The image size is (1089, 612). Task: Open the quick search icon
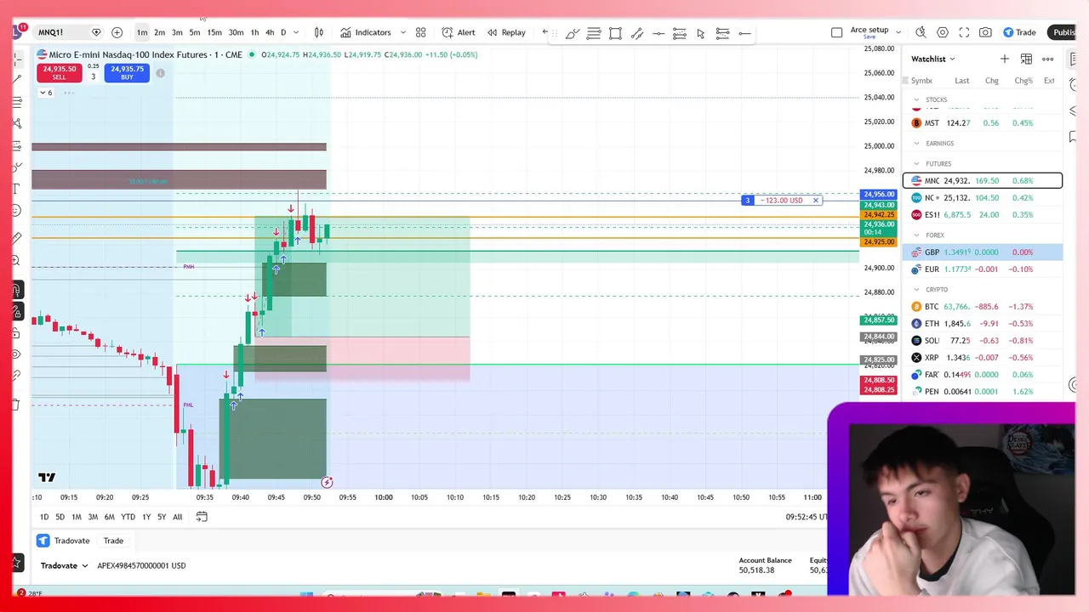921,32
